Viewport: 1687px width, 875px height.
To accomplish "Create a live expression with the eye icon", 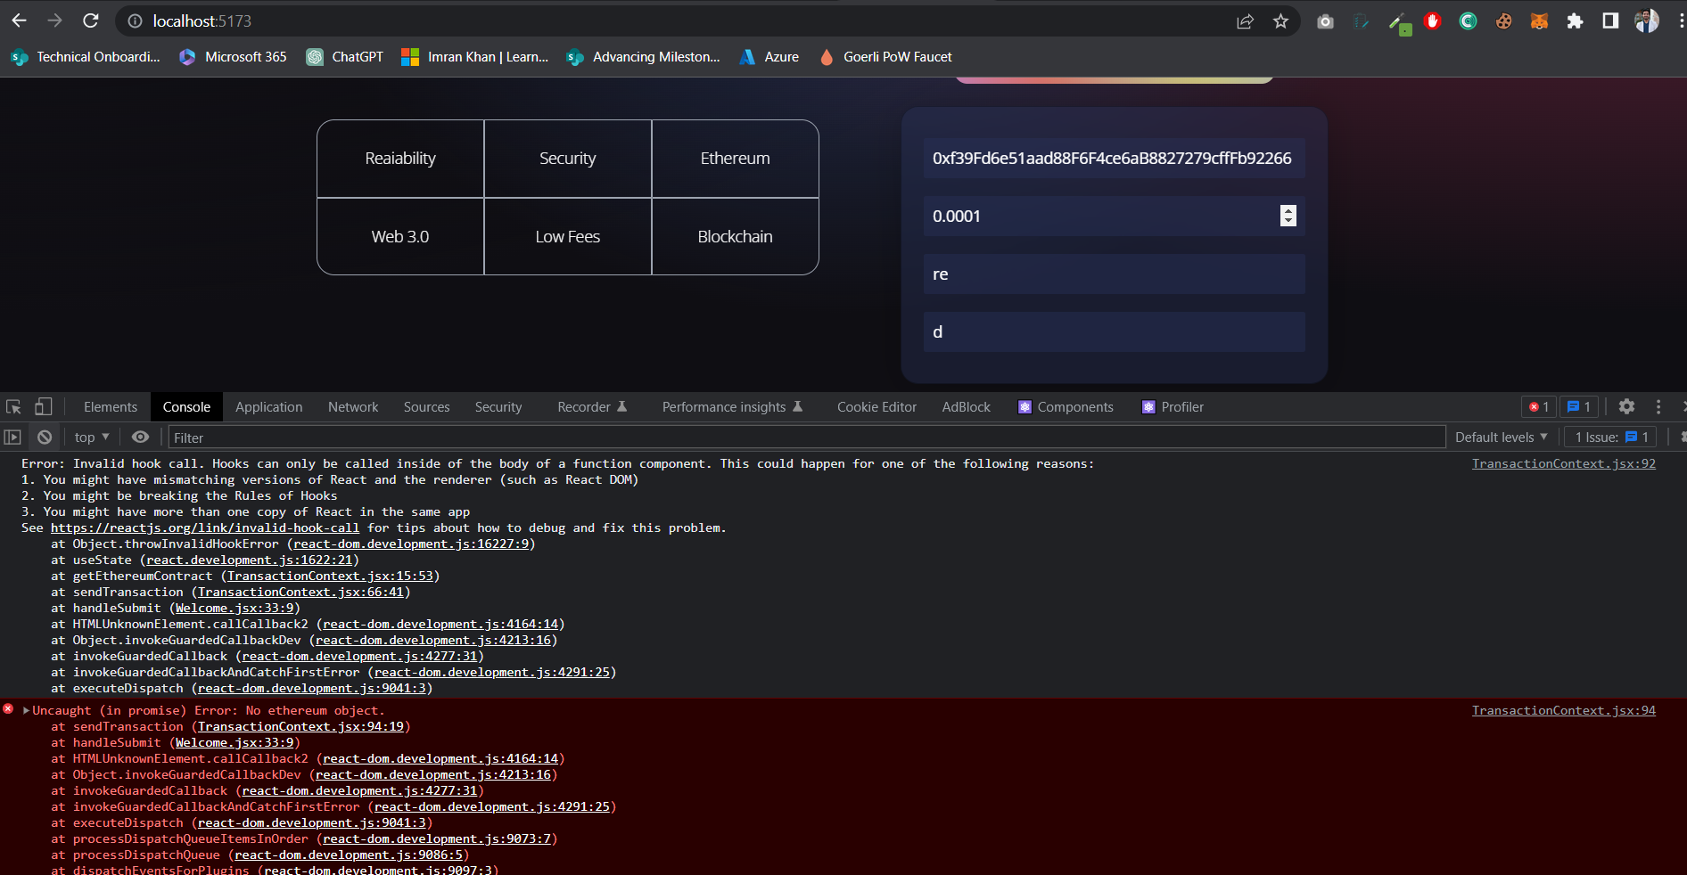I will click(140, 437).
